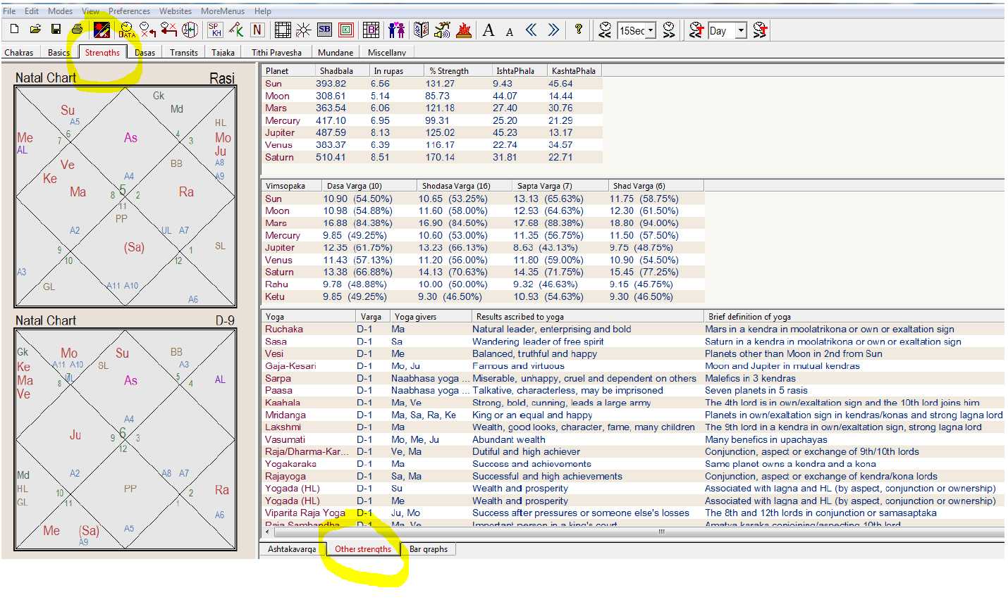Open the Bar graphs tab
The width and height of the screenshot is (1008, 602).
pos(429,549)
